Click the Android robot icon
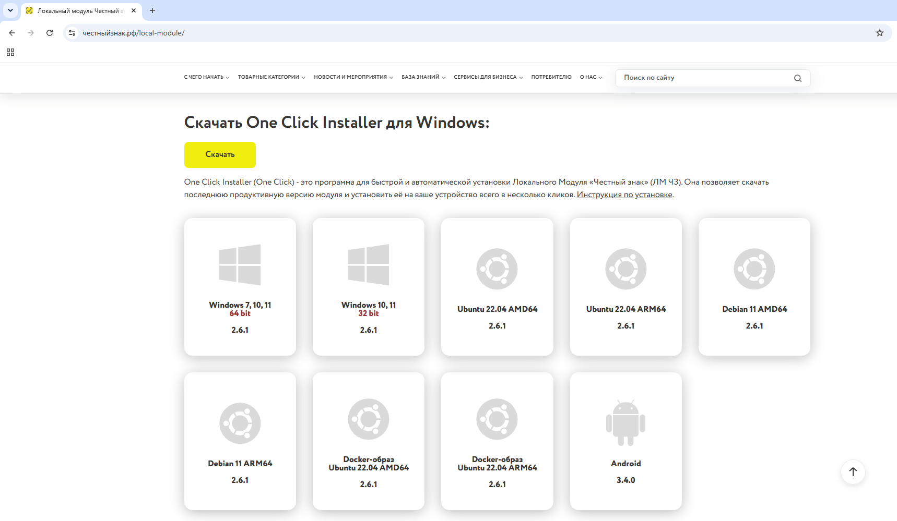The width and height of the screenshot is (897, 521). (626, 423)
